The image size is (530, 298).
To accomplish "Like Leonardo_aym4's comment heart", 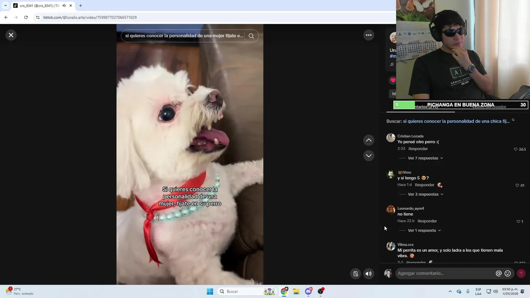I will point(518,221).
